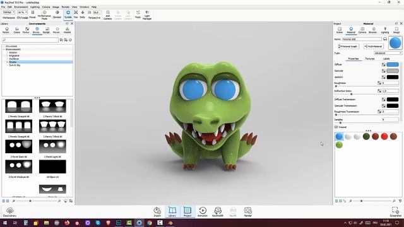Open KeyShotXR from bottom toolbar
The width and height of the screenshot is (404, 227).
pos(218,212)
